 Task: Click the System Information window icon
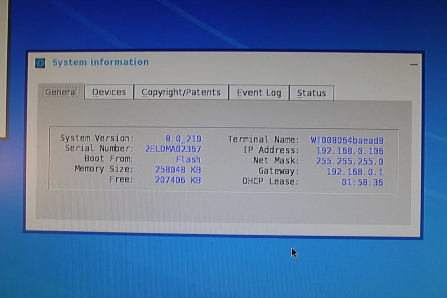pyautogui.click(x=40, y=63)
